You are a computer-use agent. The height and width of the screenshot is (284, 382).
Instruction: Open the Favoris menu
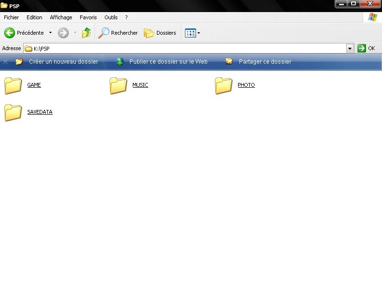(x=88, y=17)
